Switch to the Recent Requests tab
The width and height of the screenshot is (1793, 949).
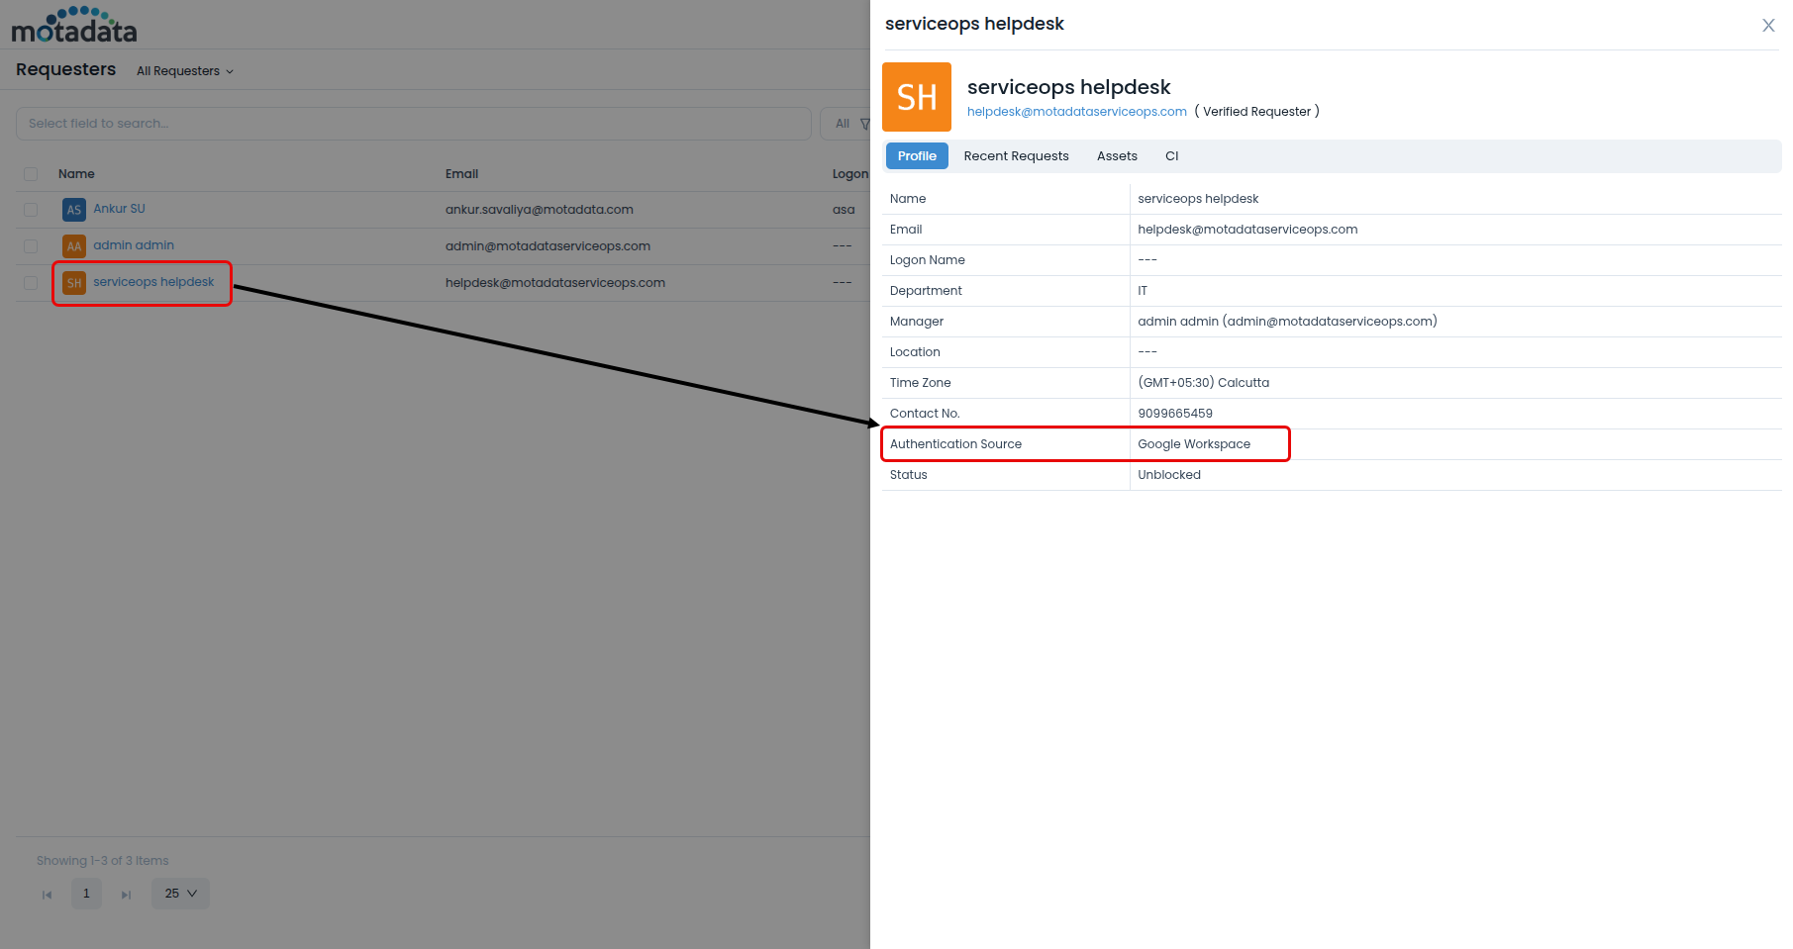(1016, 156)
